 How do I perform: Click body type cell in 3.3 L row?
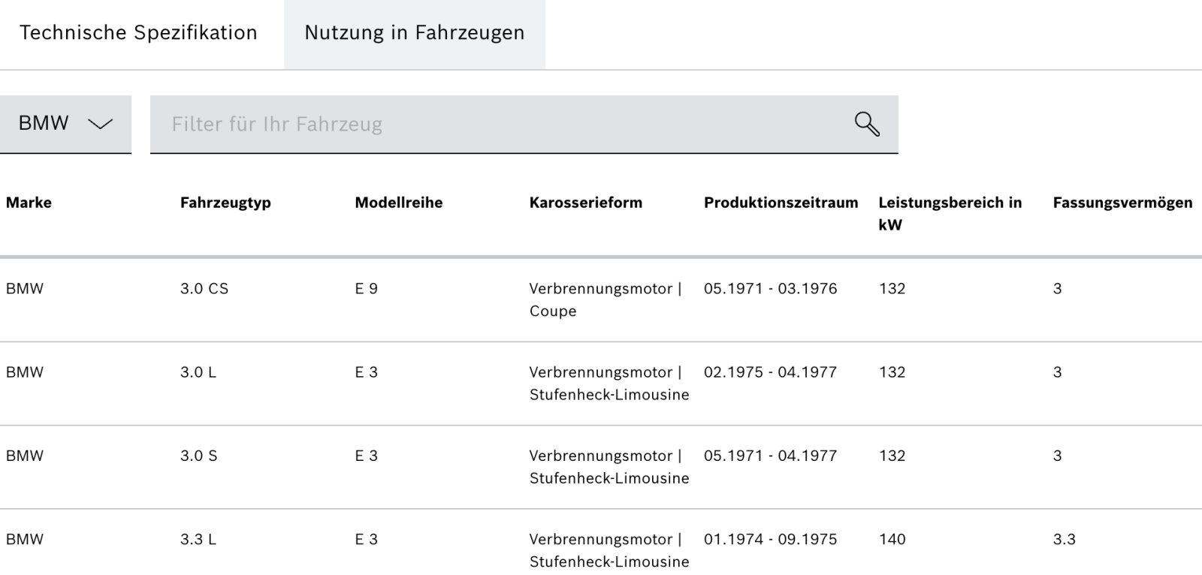point(609,550)
